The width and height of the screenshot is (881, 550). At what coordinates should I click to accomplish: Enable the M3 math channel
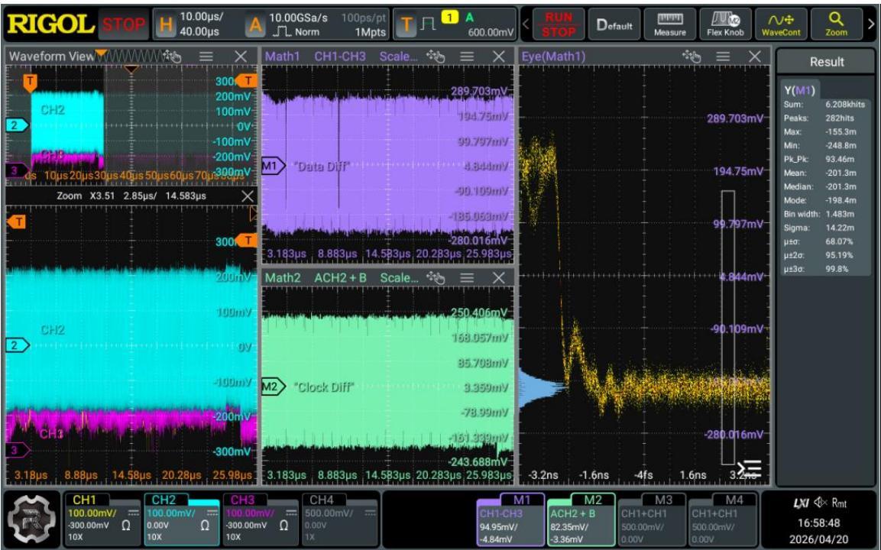652,519
